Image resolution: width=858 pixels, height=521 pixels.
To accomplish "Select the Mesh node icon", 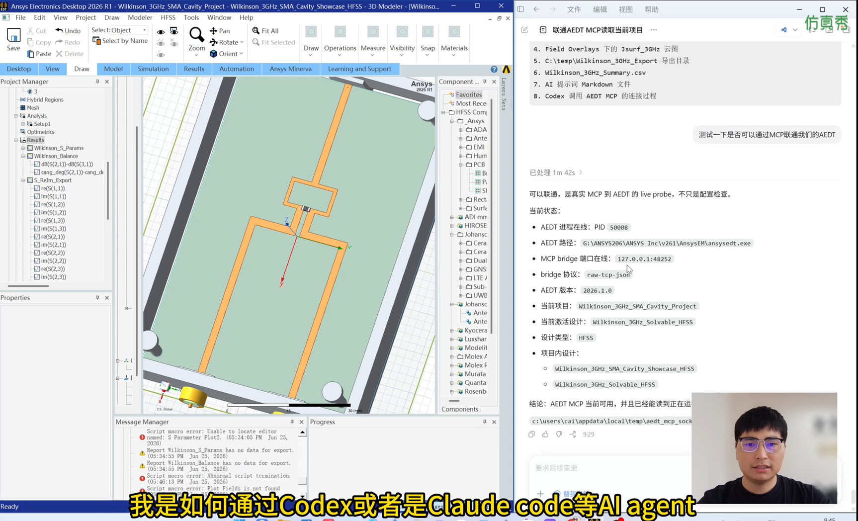I will pos(23,108).
